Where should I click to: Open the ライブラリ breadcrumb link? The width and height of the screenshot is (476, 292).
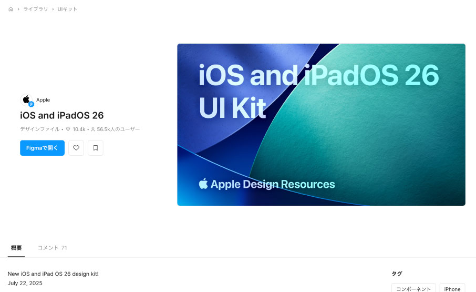[x=36, y=9]
